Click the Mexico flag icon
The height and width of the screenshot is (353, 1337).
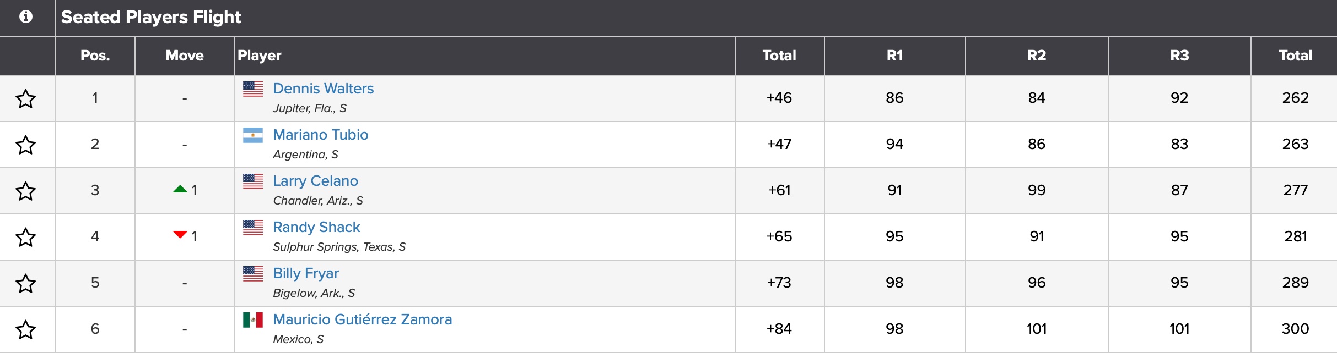[253, 320]
